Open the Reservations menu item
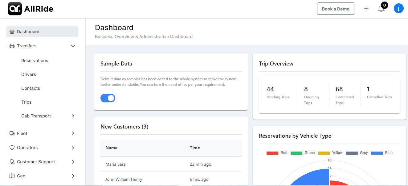The width and height of the screenshot is (408, 186). point(35,61)
